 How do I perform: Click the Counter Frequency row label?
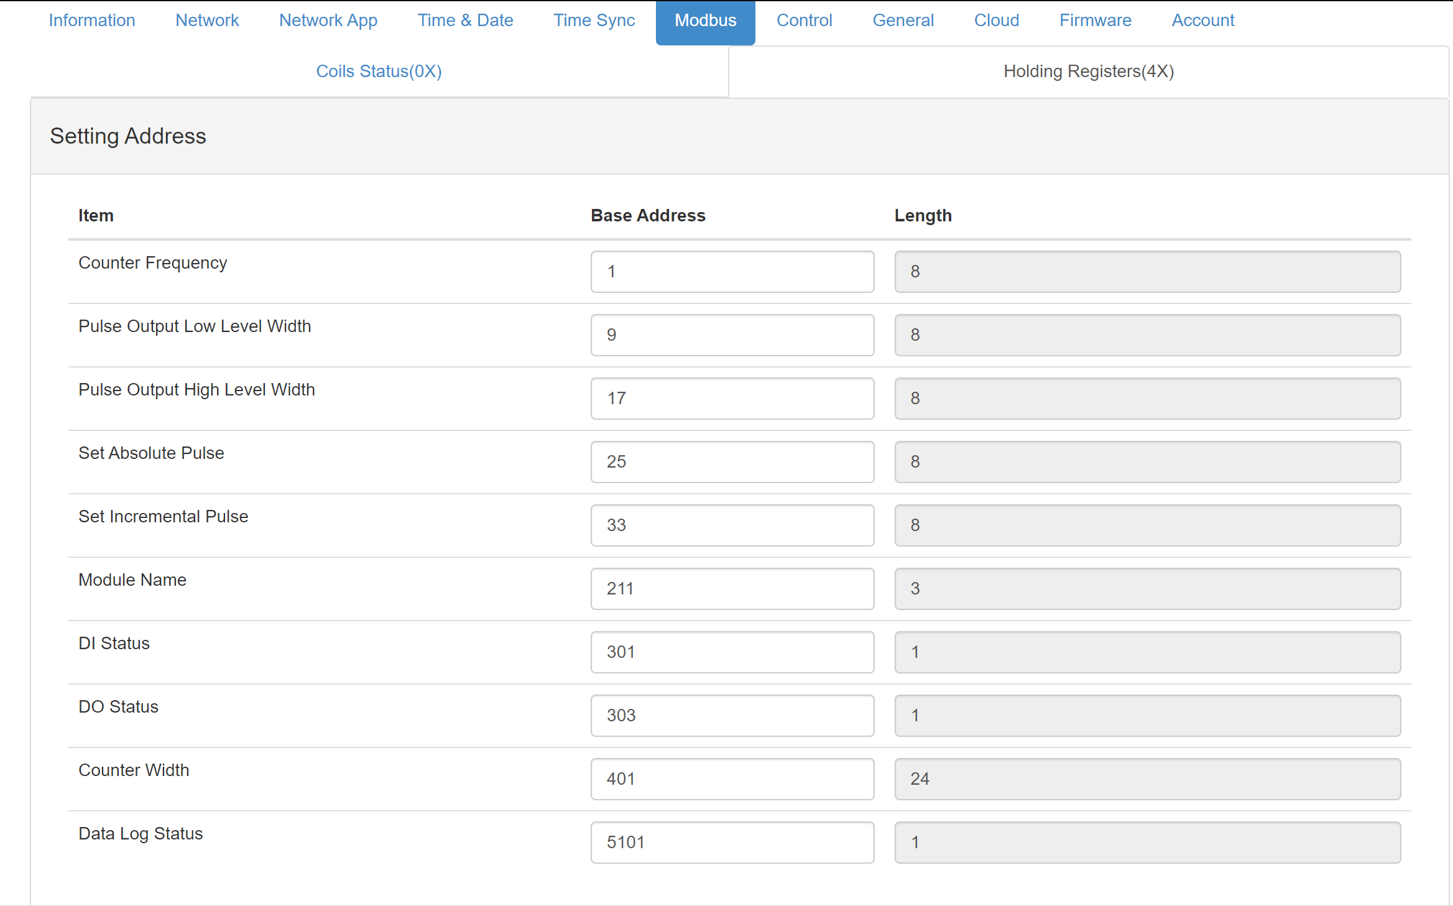tap(153, 263)
